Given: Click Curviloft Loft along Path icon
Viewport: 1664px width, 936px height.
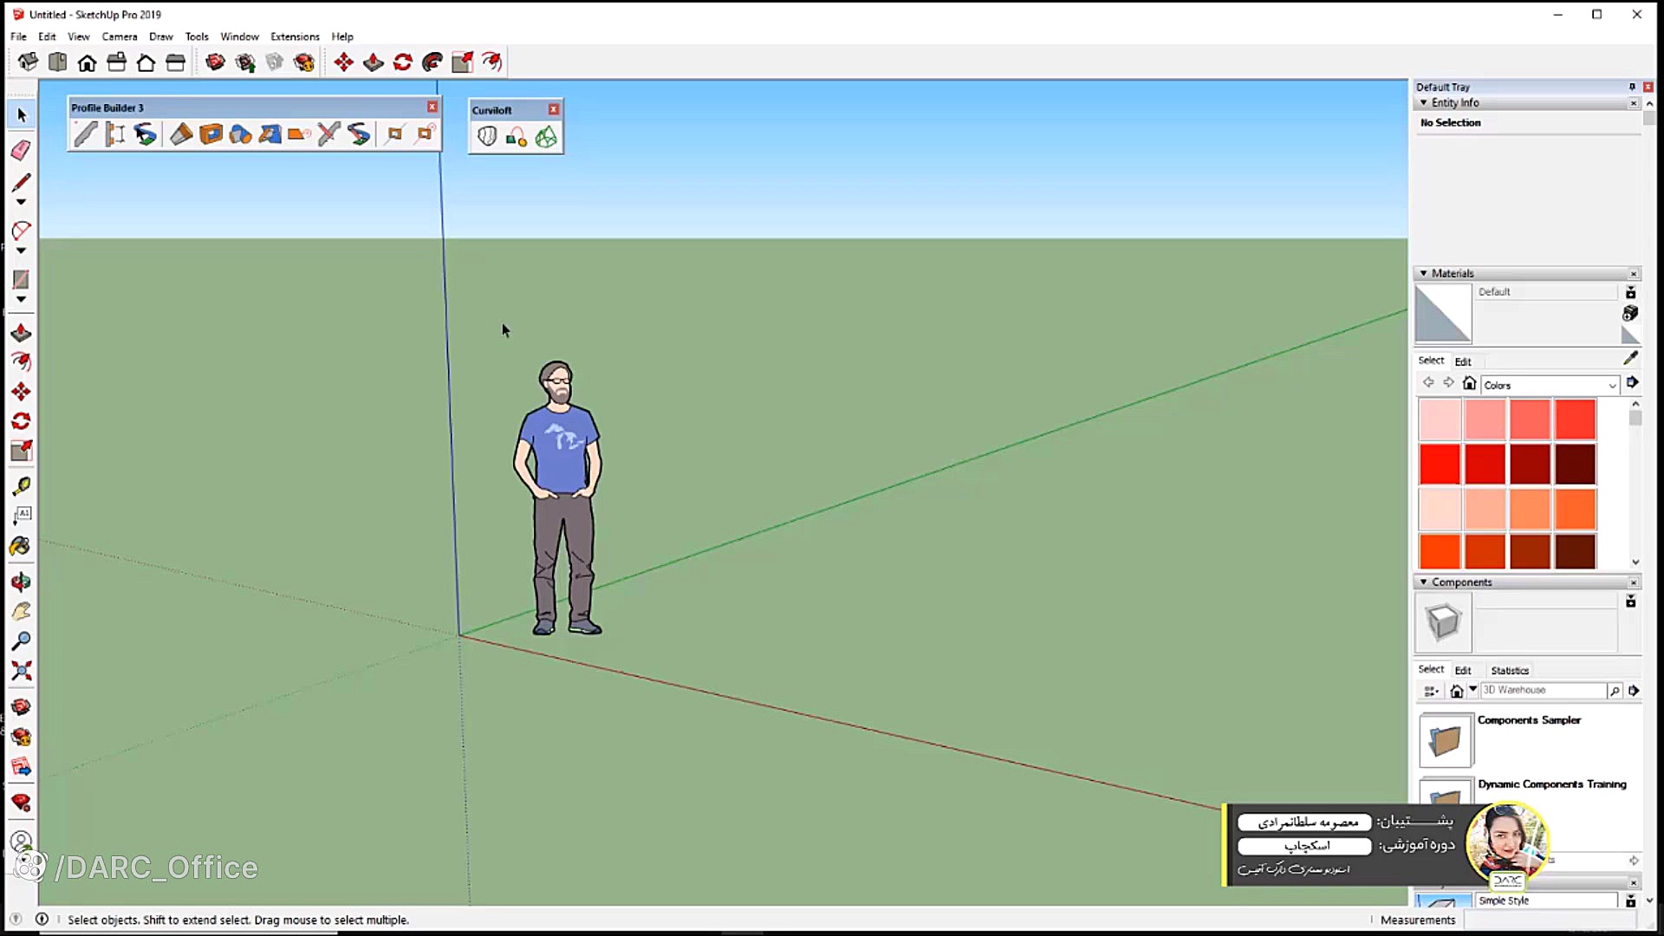Looking at the screenshot, I should [x=517, y=137].
